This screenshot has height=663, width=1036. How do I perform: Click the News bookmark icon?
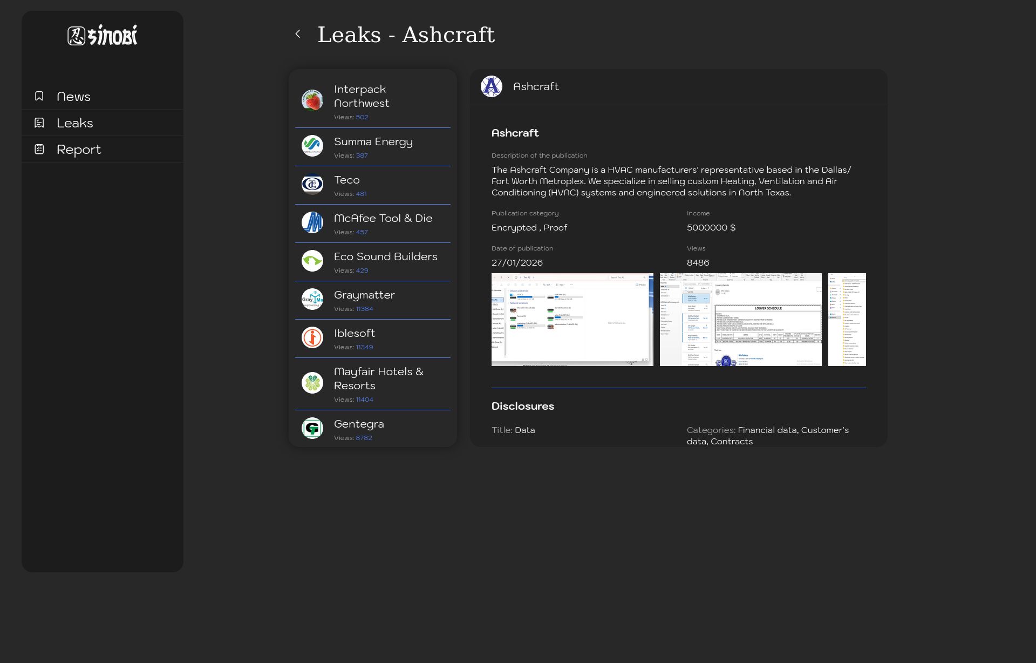(39, 96)
